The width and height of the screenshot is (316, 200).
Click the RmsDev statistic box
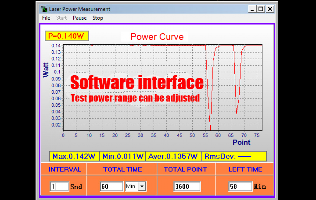click(x=234, y=156)
